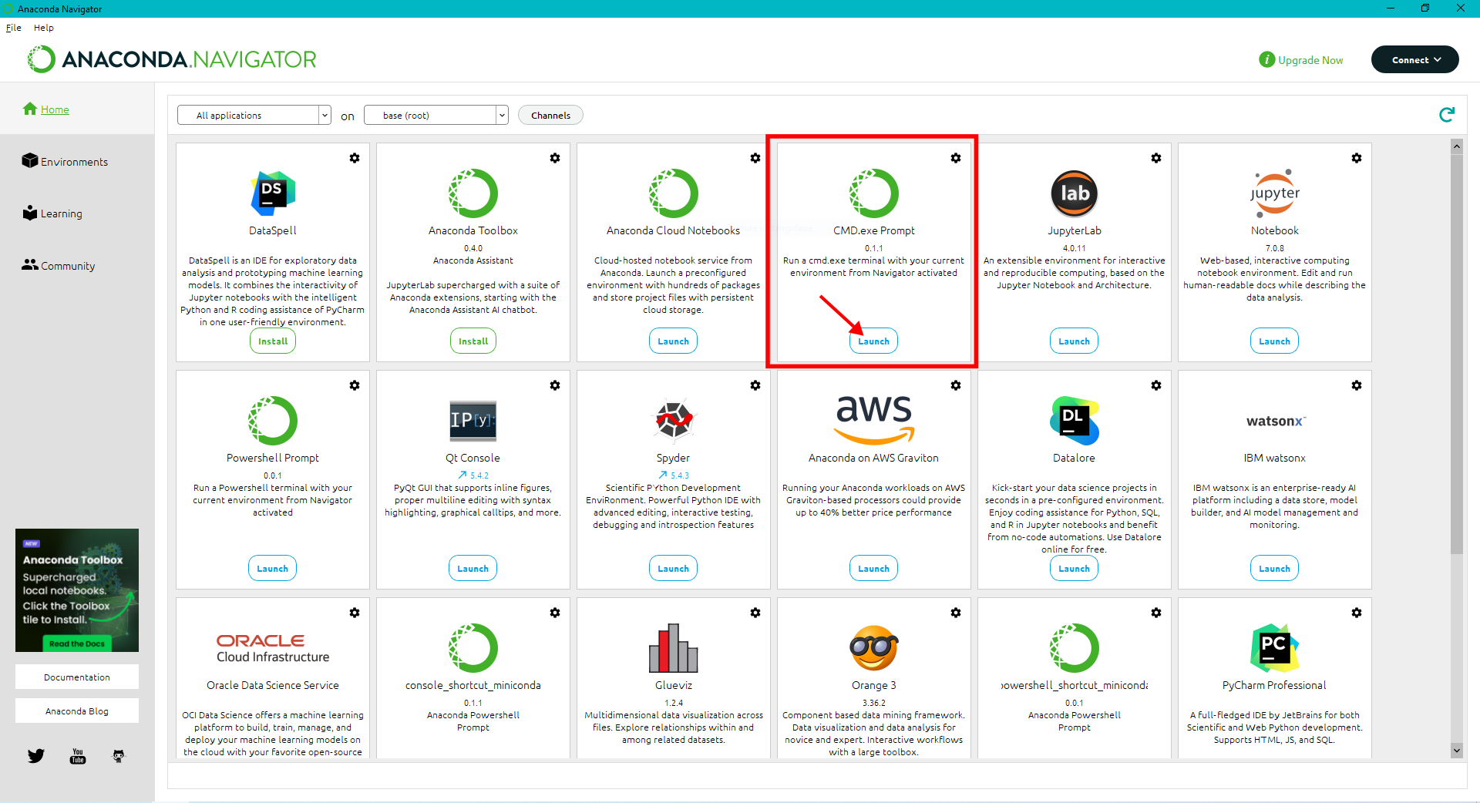
Task: Open settings gear on JupyterLab tile
Action: pos(1156,158)
